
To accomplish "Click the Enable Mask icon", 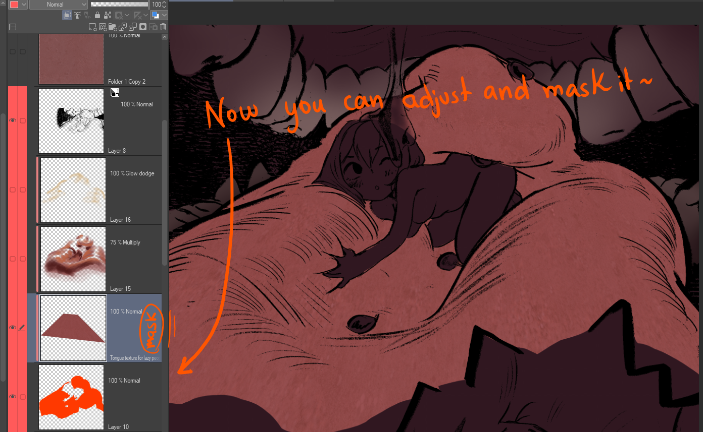I will (x=119, y=15).
